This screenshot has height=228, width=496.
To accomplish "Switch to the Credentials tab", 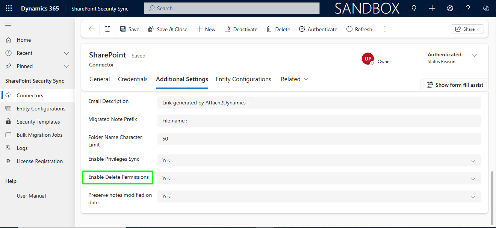I will click(x=133, y=79).
